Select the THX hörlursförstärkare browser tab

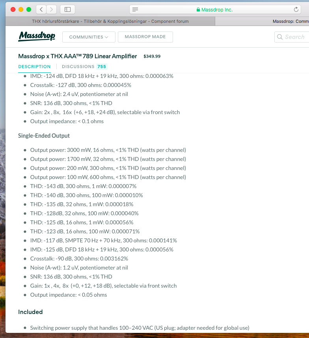pos(110,21)
